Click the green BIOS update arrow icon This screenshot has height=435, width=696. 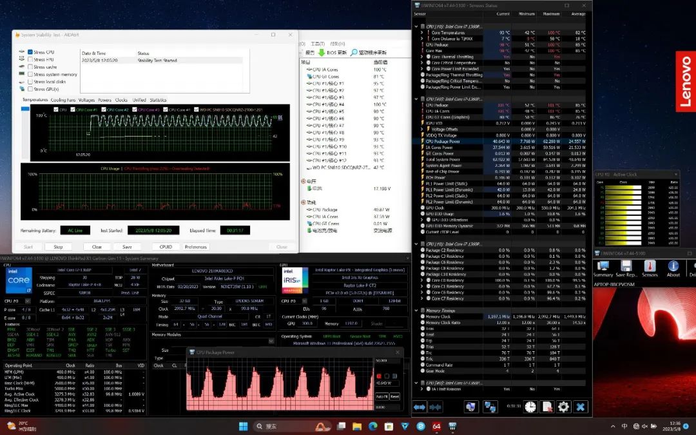[322, 52]
